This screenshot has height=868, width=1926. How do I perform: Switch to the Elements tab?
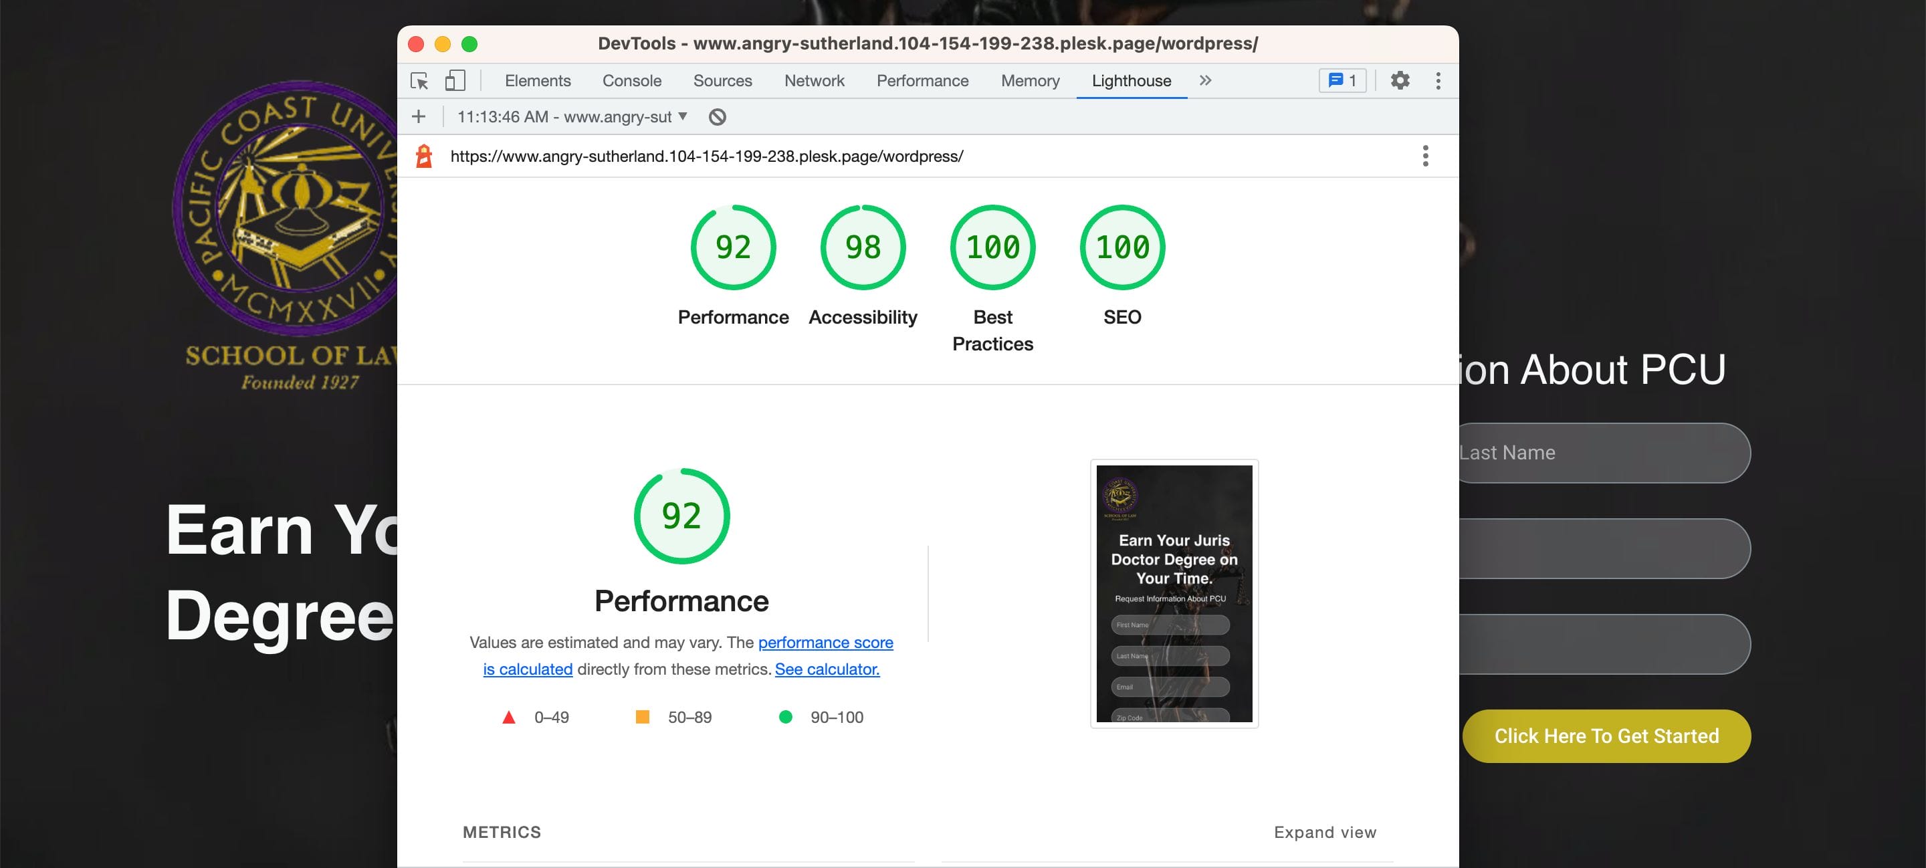coord(537,81)
